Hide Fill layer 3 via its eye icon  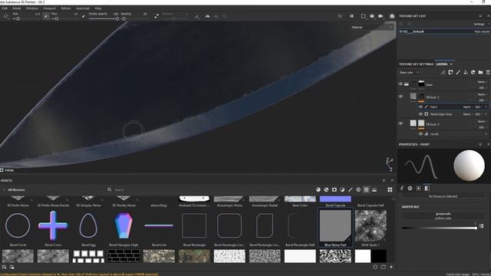pyautogui.click(x=400, y=97)
